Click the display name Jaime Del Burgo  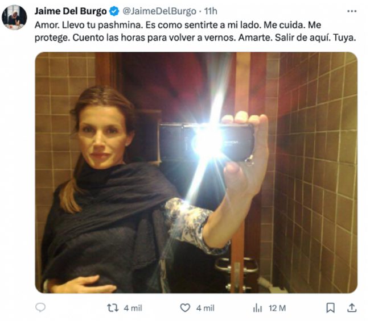point(71,11)
